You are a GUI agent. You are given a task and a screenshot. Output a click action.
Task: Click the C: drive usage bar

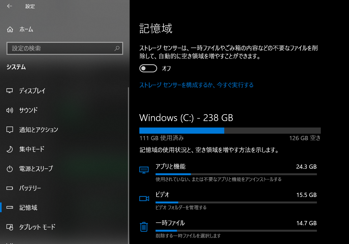pyautogui.click(x=230, y=130)
